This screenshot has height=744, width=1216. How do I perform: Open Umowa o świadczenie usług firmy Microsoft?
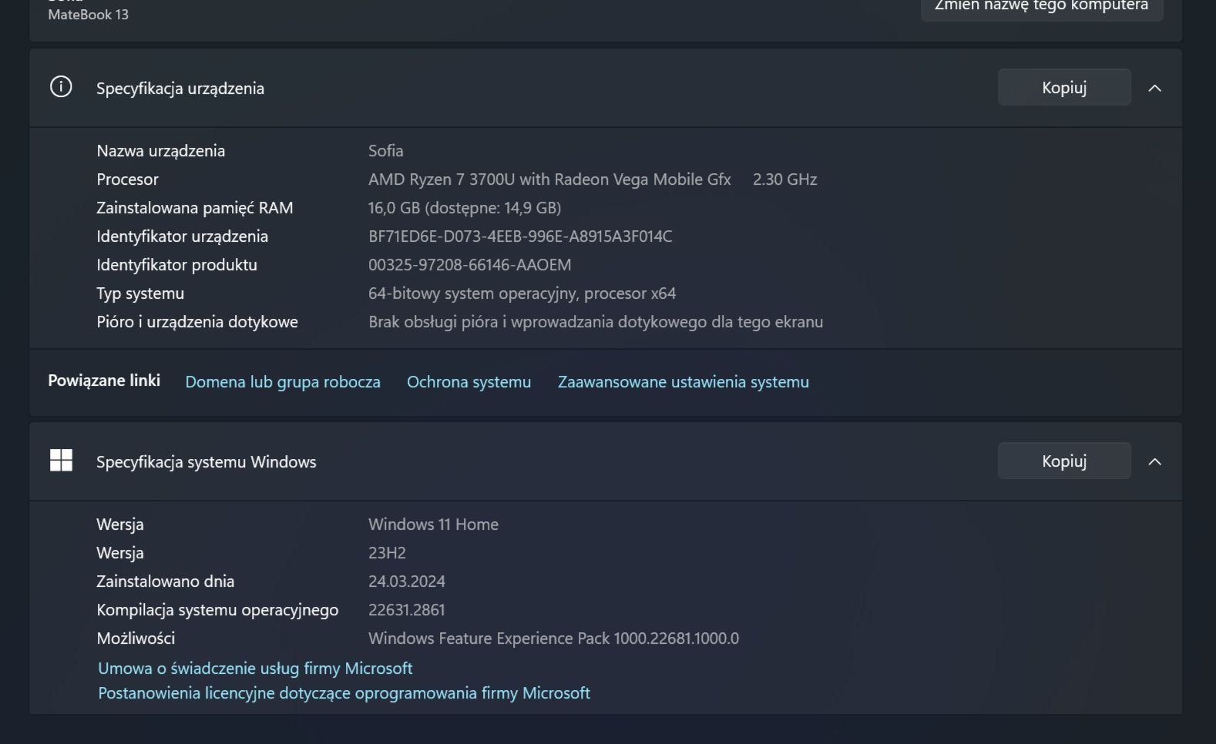(x=255, y=669)
